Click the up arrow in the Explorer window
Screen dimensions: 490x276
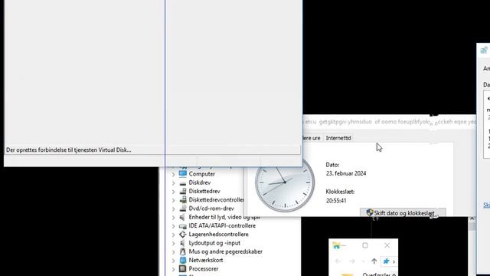pos(374,261)
